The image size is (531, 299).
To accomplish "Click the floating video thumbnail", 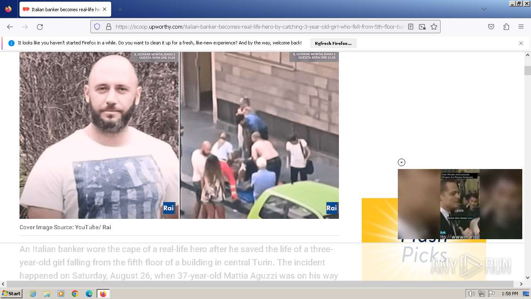I will point(460,204).
